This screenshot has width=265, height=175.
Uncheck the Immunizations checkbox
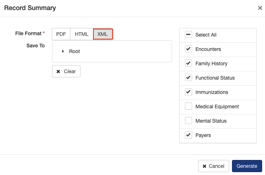pyautogui.click(x=188, y=92)
